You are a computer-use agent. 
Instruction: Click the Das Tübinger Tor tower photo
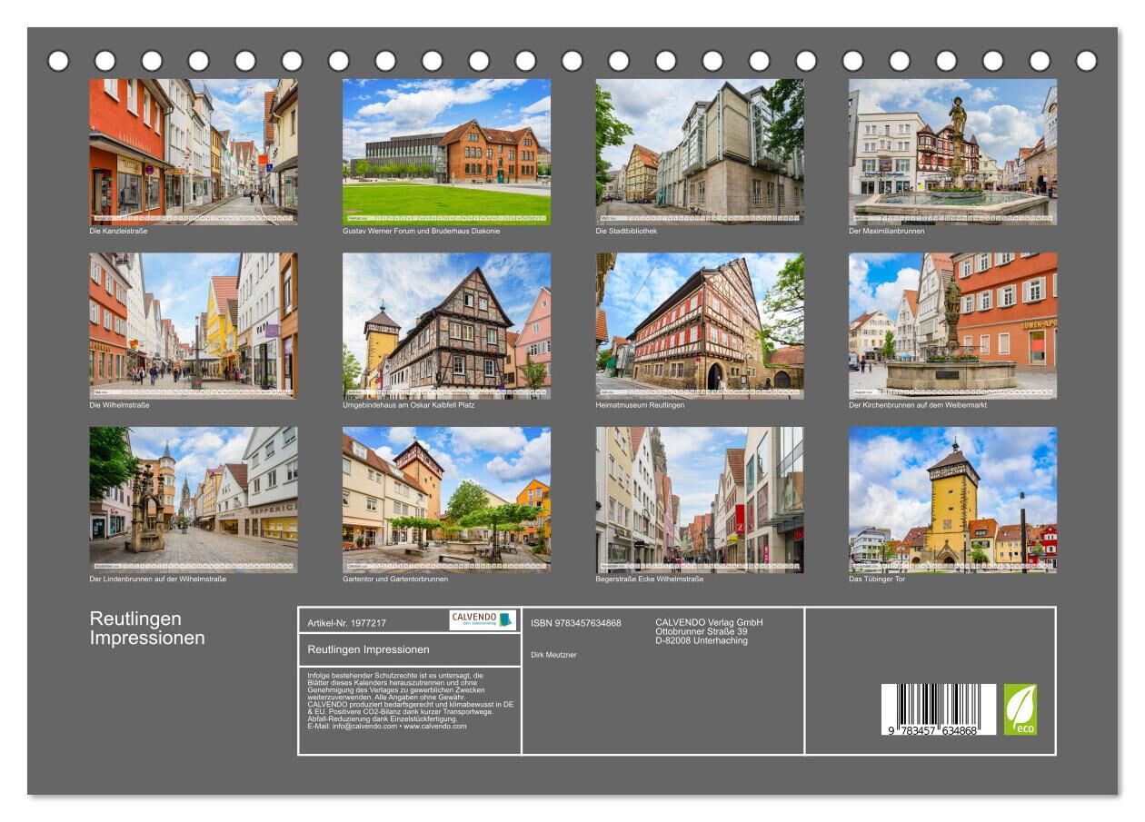coord(952,500)
